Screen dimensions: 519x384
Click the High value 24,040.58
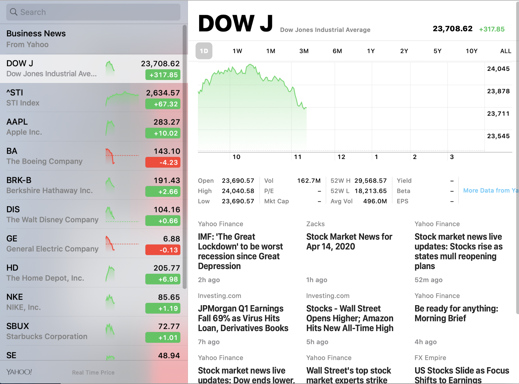click(238, 191)
